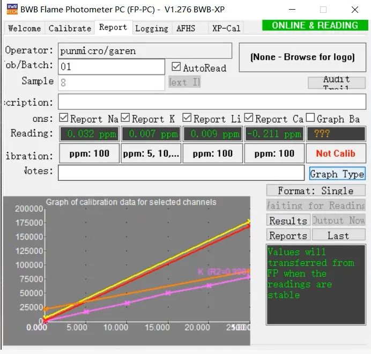371x354 pixels.
Task: Open the Welcome tab
Action: (24, 28)
